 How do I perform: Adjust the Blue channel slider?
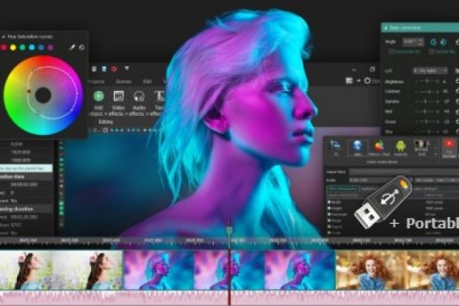pyautogui.click(x=427, y=131)
